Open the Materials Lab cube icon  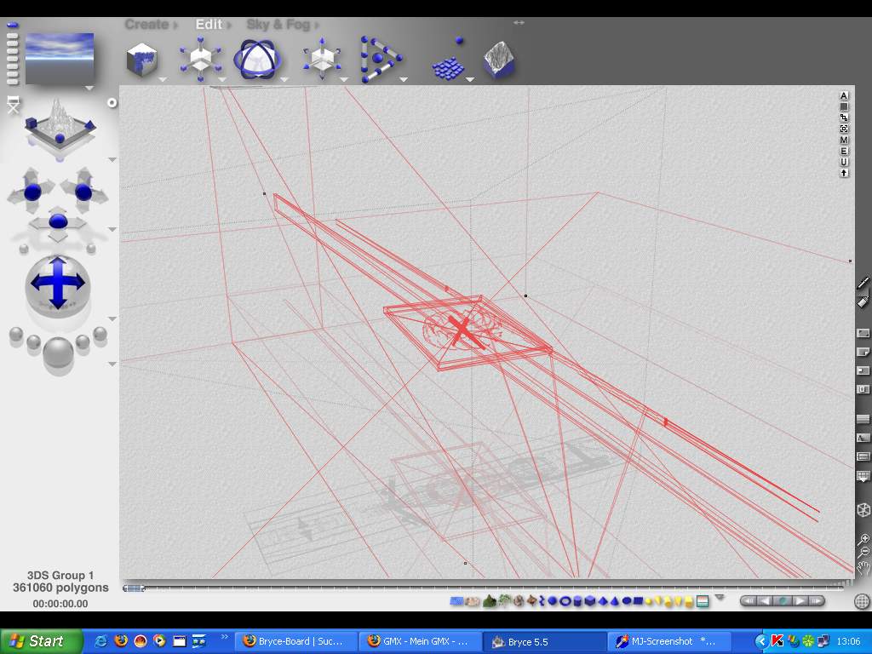[142, 60]
